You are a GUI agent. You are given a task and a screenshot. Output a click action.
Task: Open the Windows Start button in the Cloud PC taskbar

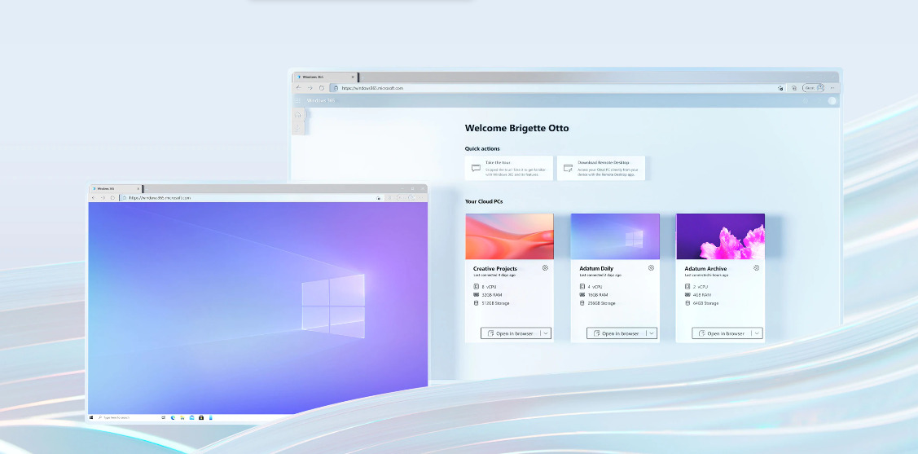[91, 417]
